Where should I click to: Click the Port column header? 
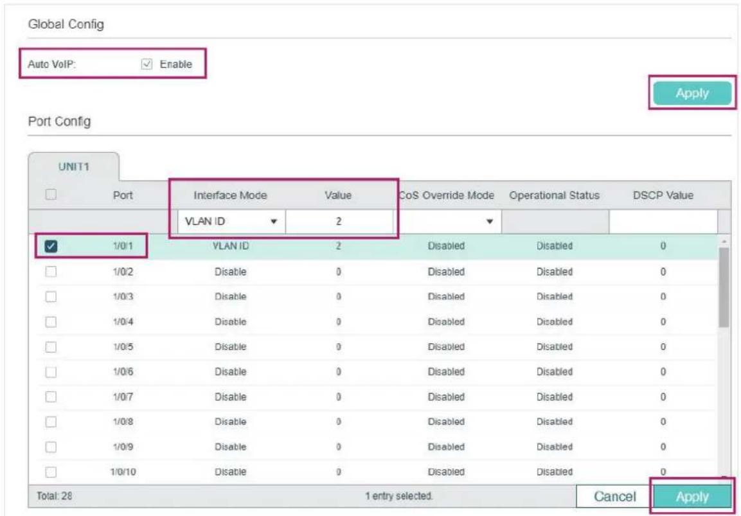pyautogui.click(x=123, y=195)
